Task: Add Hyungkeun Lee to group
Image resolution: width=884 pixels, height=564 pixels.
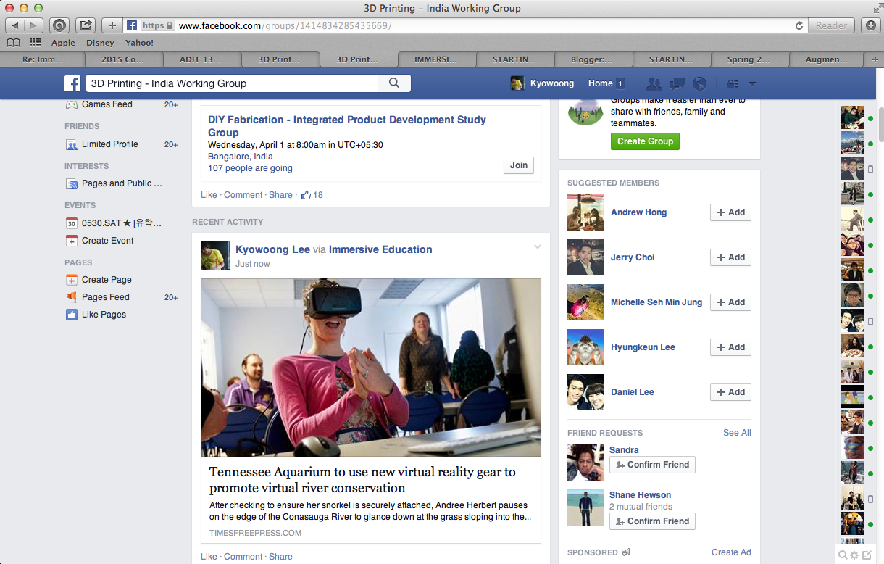Action: [730, 347]
